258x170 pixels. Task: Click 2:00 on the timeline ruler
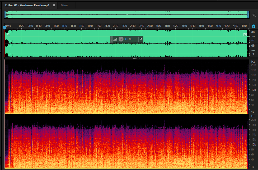[x=107, y=26]
